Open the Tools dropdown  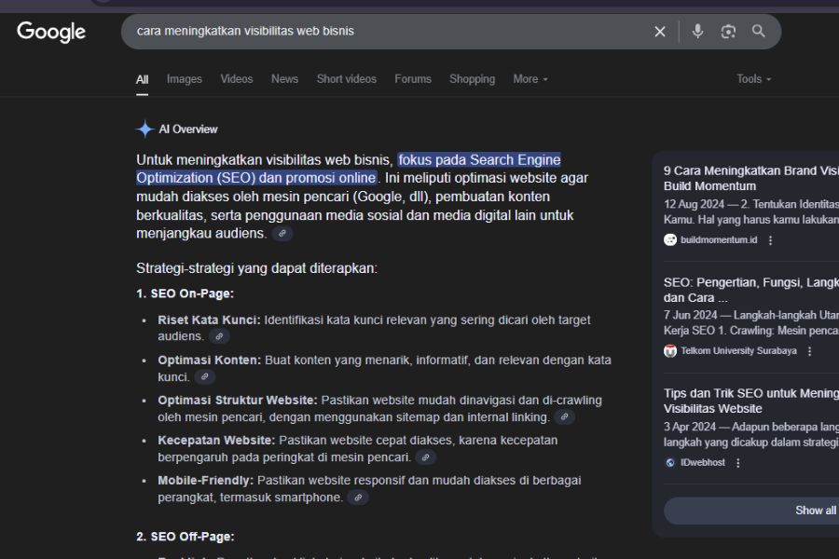pyautogui.click(x=753, y=79)
